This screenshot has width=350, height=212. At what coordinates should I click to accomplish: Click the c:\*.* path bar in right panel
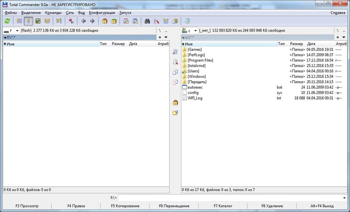258,37
